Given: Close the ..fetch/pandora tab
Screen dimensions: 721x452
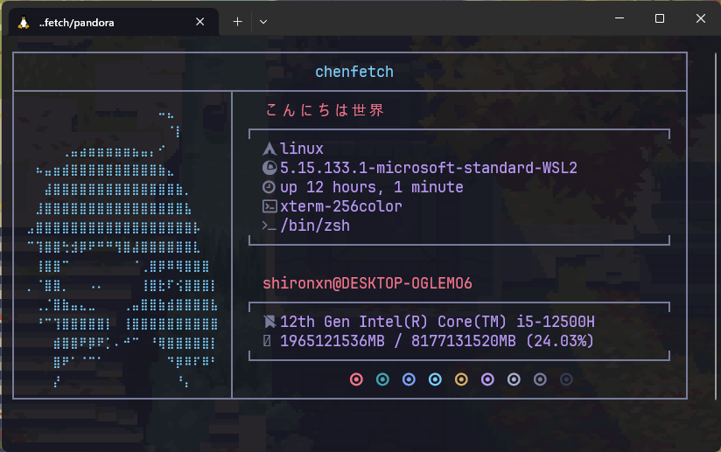Looking at the screenshot, I should click(x=200, y=22).
